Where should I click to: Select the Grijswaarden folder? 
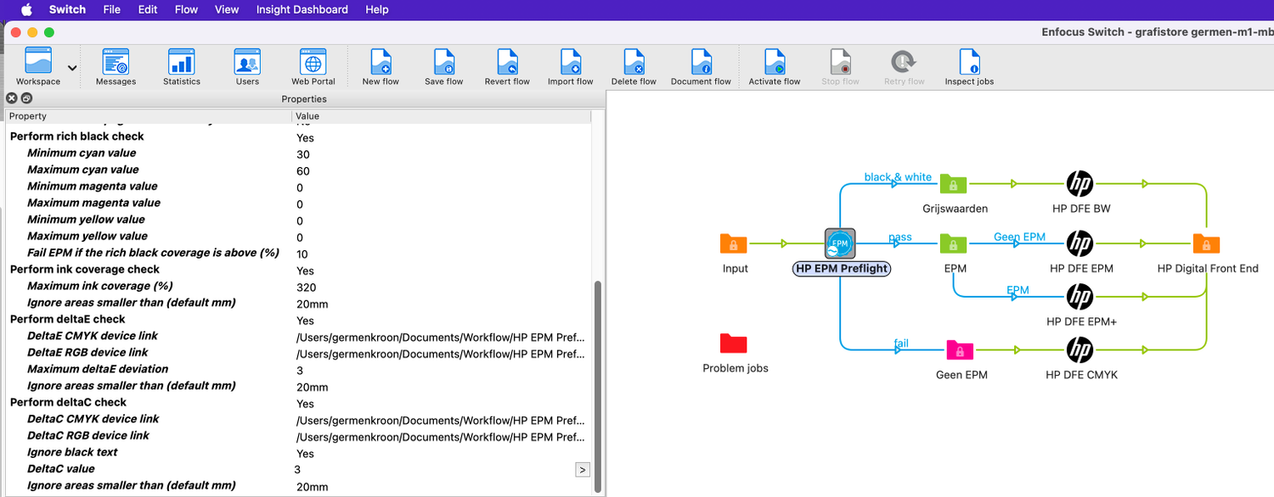point(954,184)
